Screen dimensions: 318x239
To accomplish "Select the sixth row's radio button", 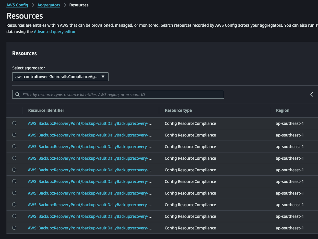I will pos(14,182).
